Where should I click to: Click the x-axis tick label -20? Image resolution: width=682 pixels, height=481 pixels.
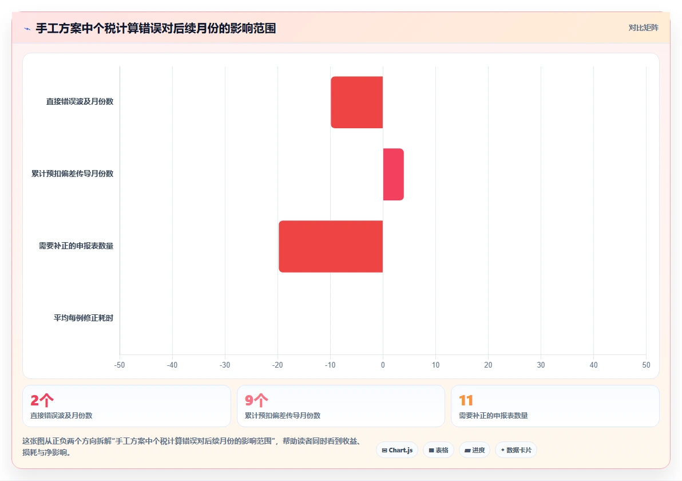[x=277, y=365]
